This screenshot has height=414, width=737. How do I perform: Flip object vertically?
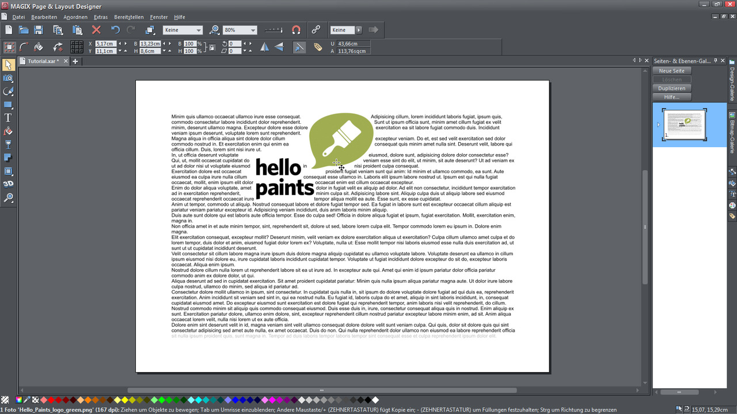point(279,47)
